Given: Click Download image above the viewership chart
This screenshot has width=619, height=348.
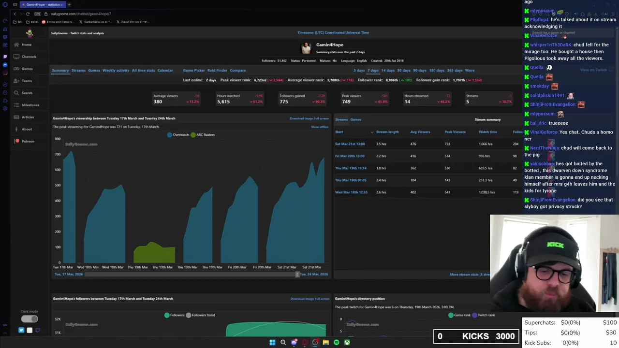Looking at the screenshot, I should point(301,118).
